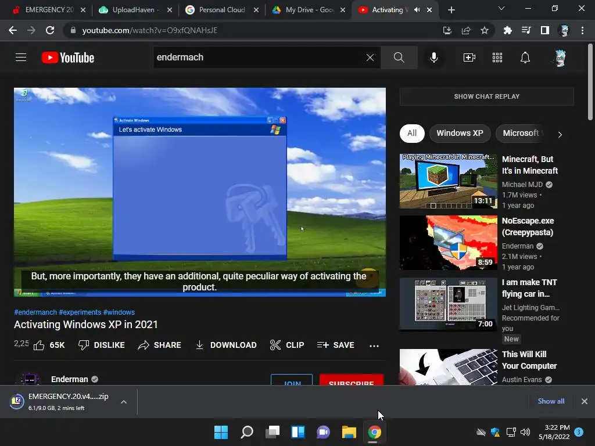
Task: Open the Chrome three-dot menu
Action: pos(582,30)
